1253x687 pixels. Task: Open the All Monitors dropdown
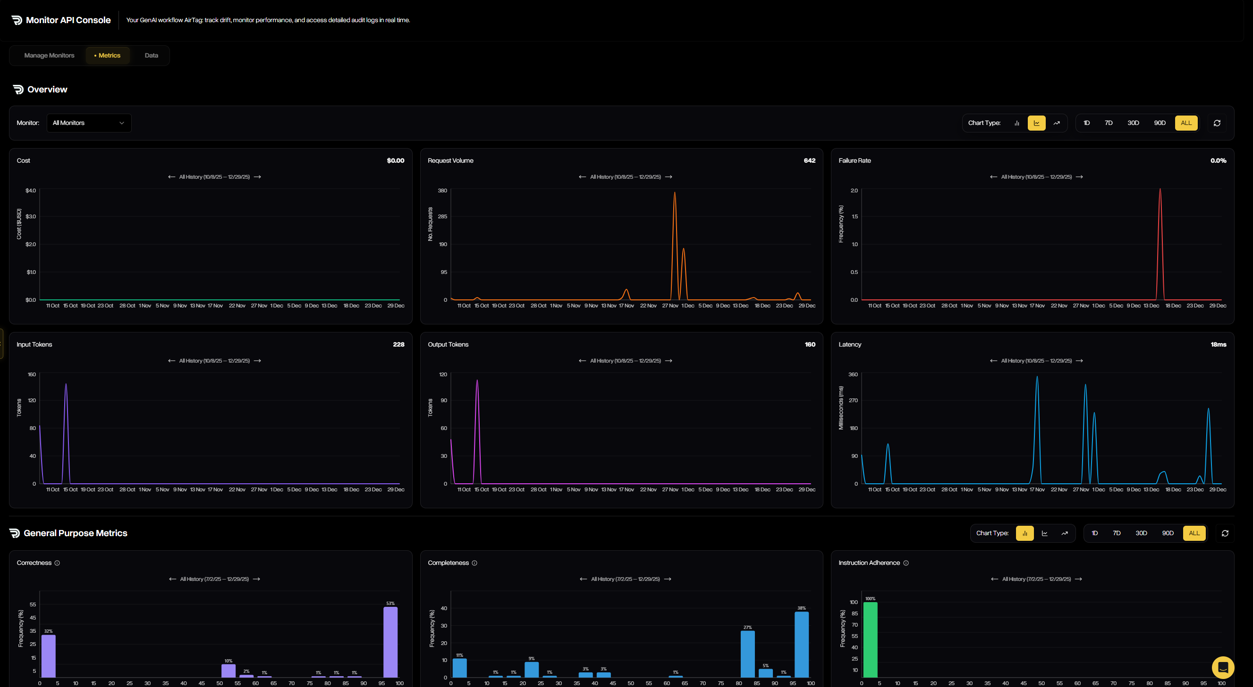coord(89,123)
